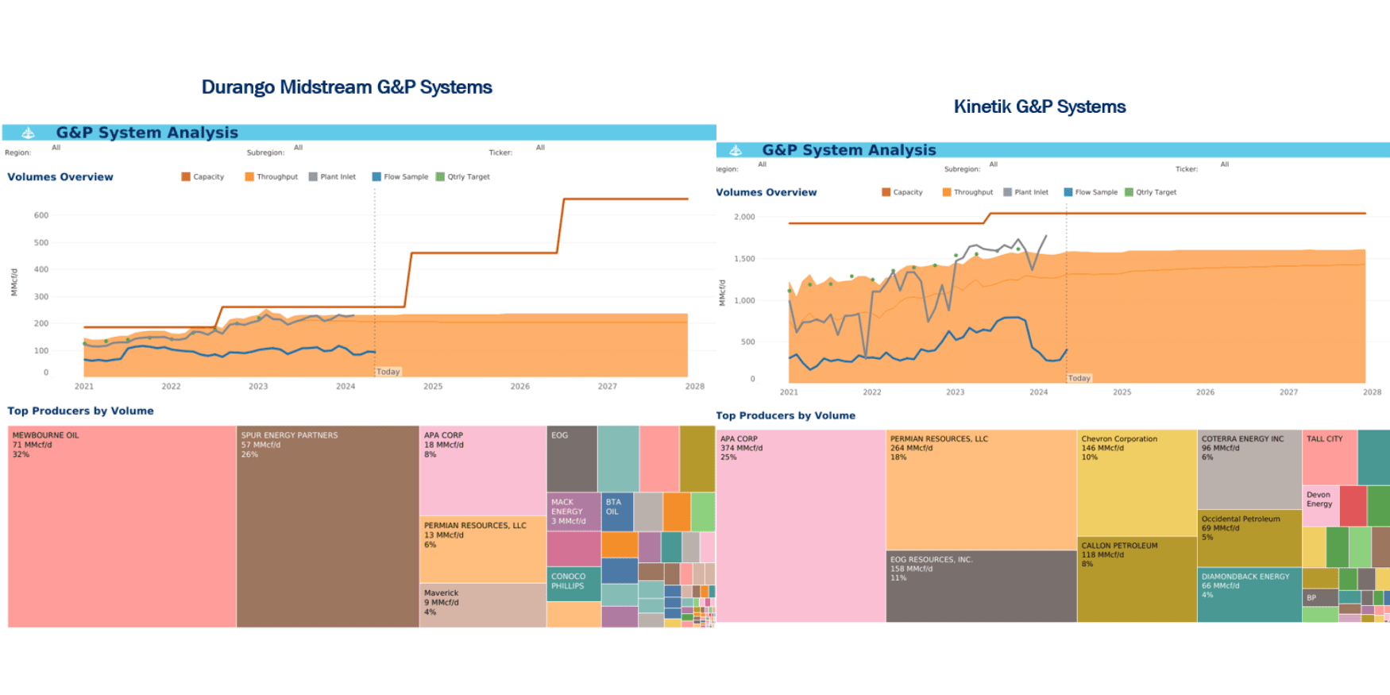Image resolution: width=1390 pixels, height=695 pixels.
Task: Click the logo icon in Kinetik G&P header
Action: click(x=736, y=150)
